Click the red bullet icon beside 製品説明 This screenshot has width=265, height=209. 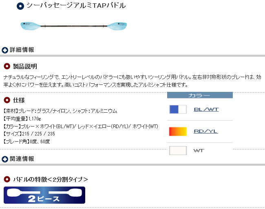coord(7,66)
